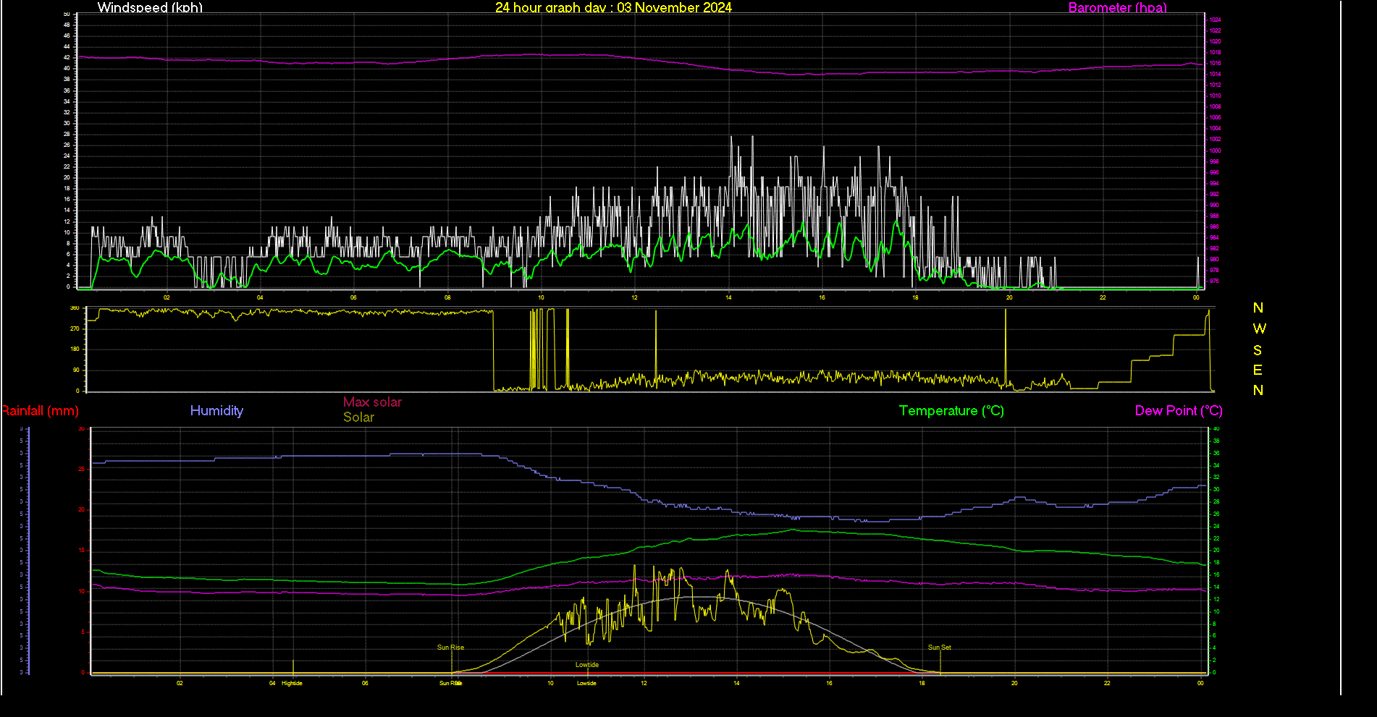
Task: Click the "Sun Set" marker label
Action: (940, 648)
